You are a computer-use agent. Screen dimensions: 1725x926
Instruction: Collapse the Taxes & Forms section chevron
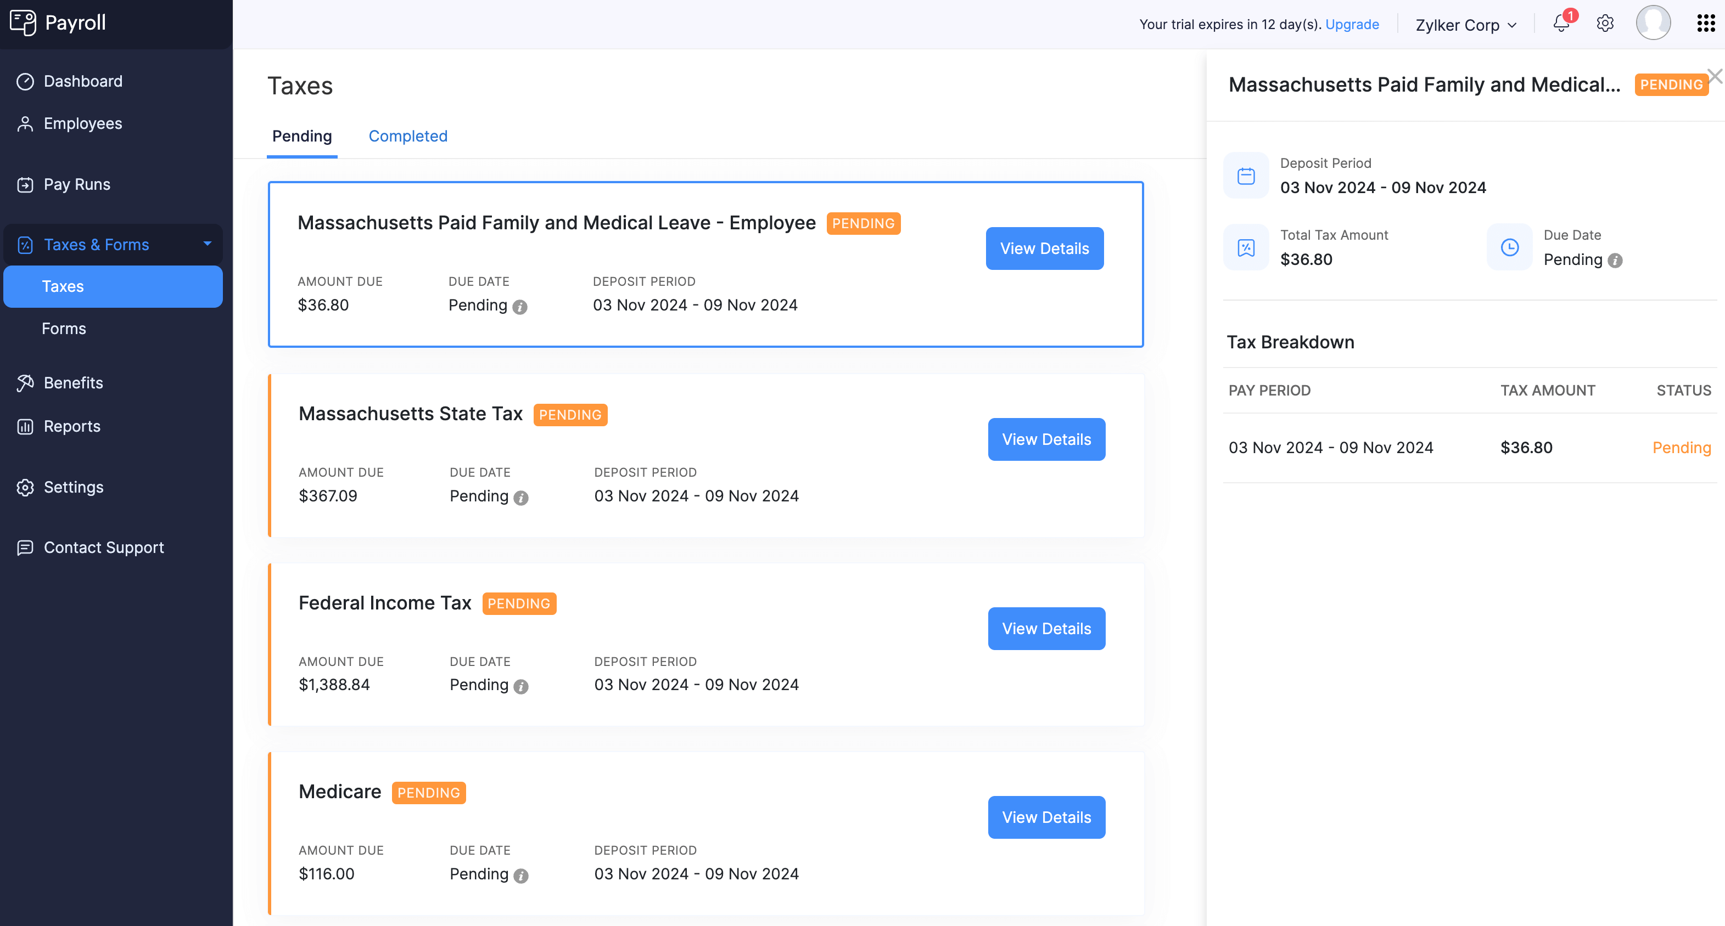(207, 244)
